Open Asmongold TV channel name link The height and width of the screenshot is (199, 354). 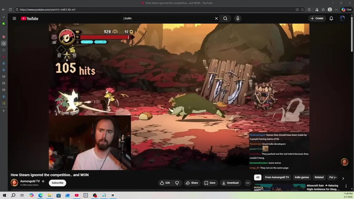(30, 181)
